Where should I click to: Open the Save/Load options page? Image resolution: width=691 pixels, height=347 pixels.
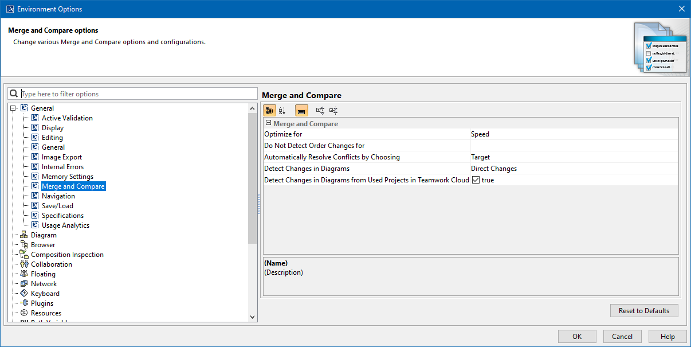(57, 206)
